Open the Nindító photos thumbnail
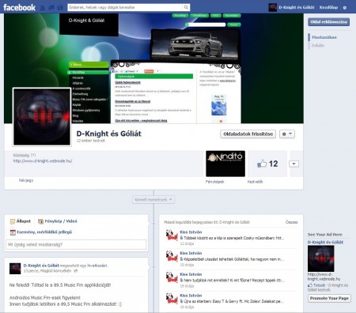356x313 pixels. (225, 164)
